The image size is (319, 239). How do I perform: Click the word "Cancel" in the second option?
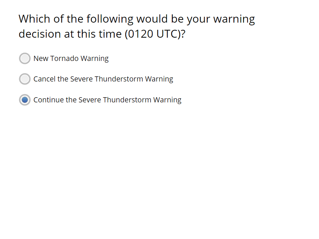[x=44, y=79]
